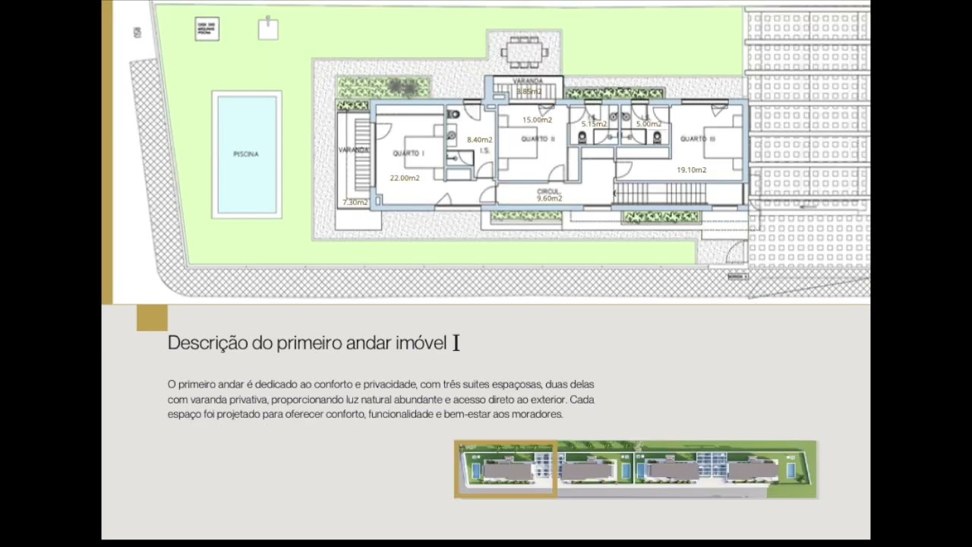Viewport: 972px width, 547px height.
Task: Click the 19.10m2 area value
Action: [692, 170]
